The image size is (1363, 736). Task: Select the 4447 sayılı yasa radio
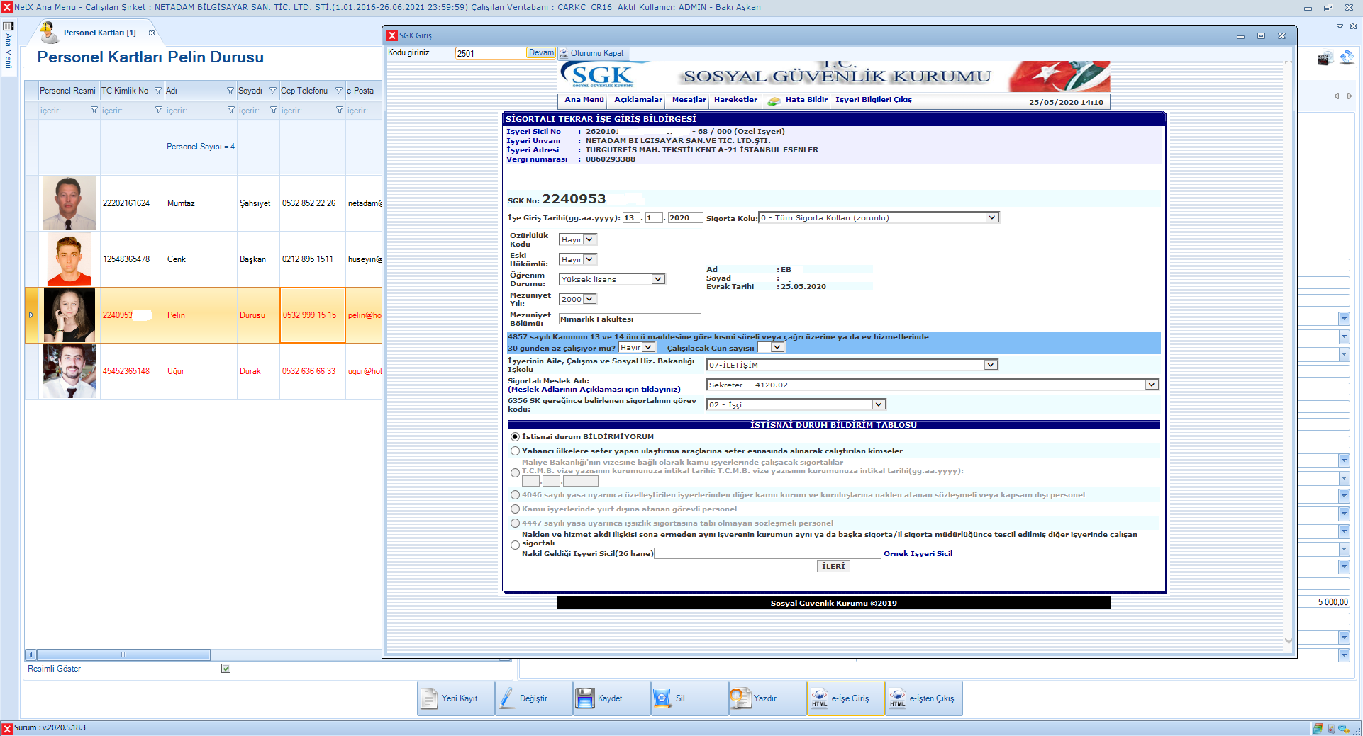pos(516,523)
